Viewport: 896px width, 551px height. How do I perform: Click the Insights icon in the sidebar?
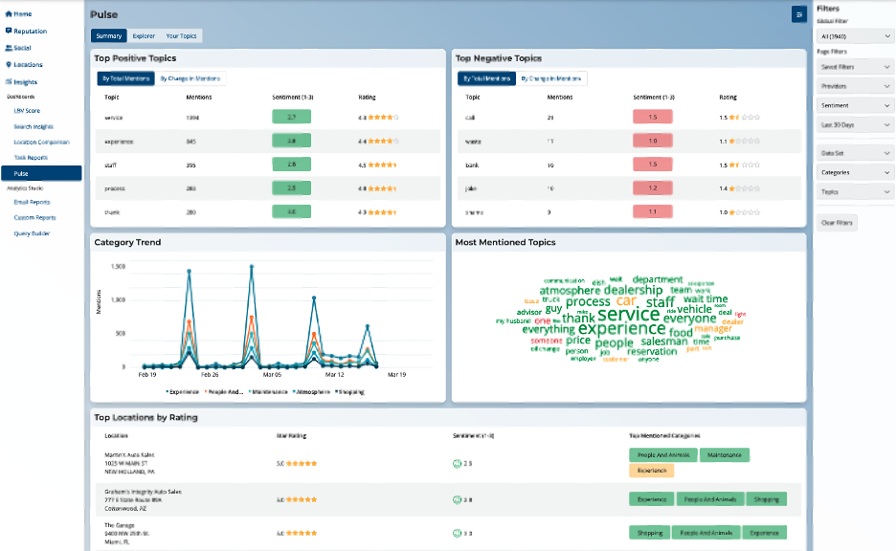click(9, 81)
